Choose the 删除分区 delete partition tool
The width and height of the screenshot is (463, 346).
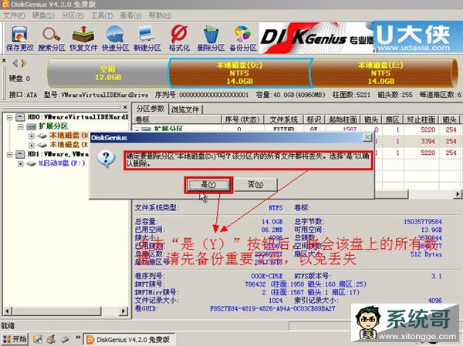tap(211, 39)
